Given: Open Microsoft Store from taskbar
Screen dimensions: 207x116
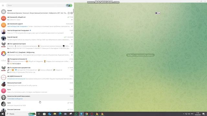Looking at the screenshot, I should 44,114.
